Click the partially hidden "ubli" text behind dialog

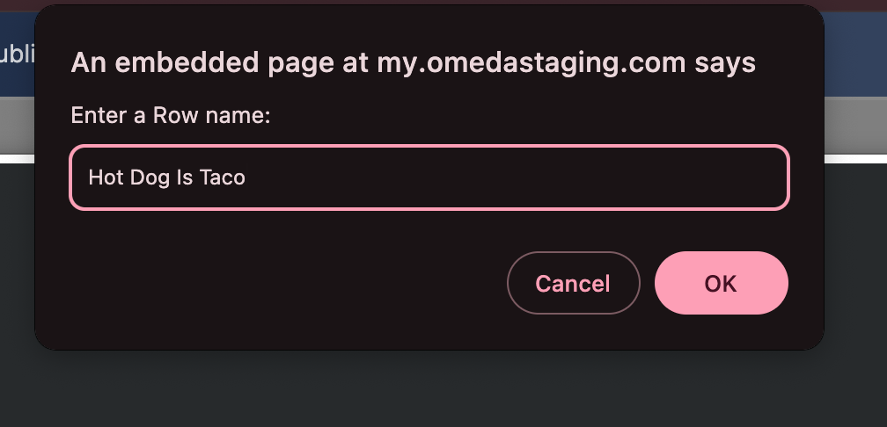tap(16, 54)
